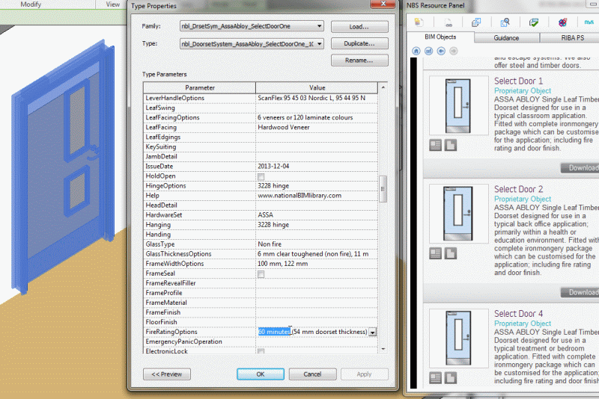Click the Parameter column header
The image size is (599, 399).
click(x=200, y=87)
